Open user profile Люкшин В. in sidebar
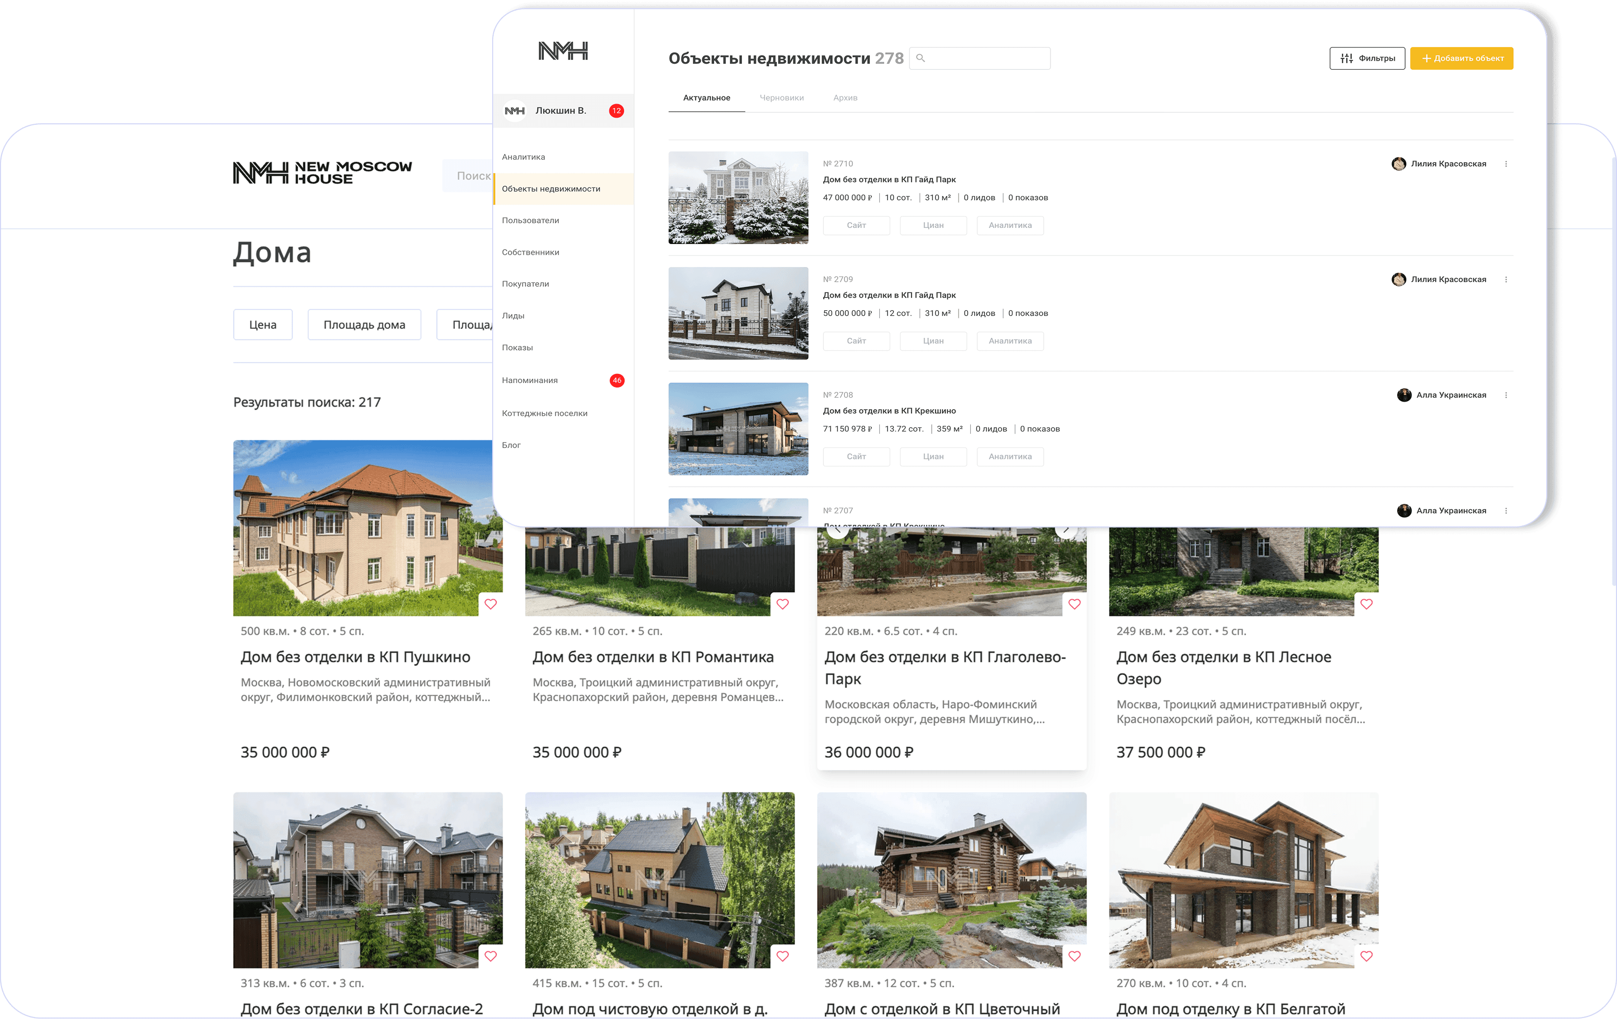 click(x=563, y=111)
